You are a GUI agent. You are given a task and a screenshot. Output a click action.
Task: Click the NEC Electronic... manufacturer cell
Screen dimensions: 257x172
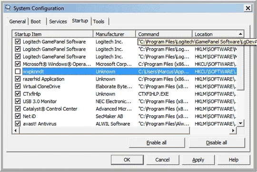[114, 101]
